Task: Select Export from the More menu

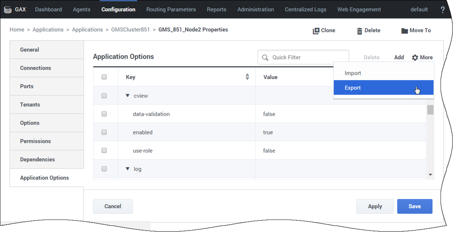Action: 384,88
